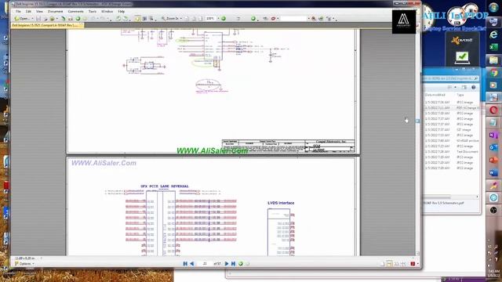Click the green go-back view icon

point(241,264)
